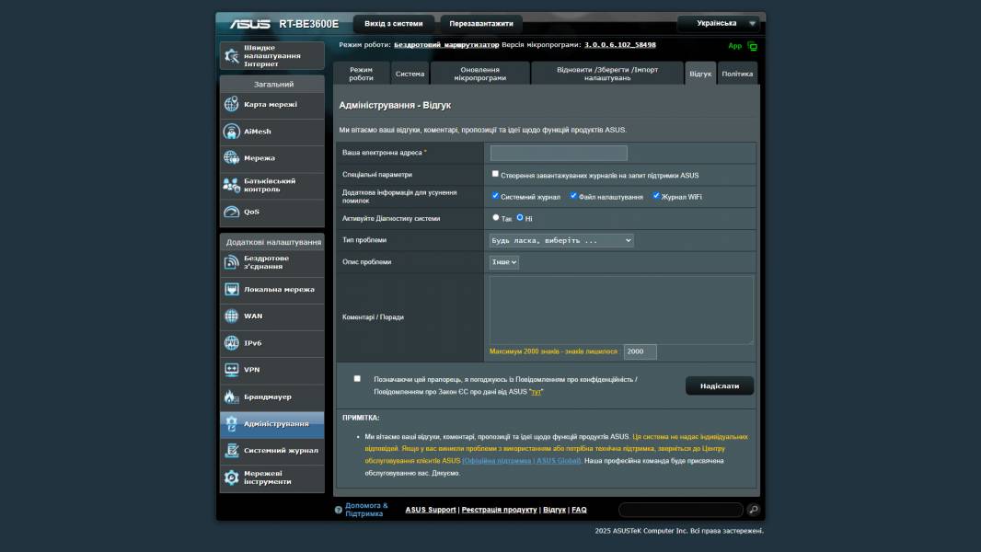This screenshot has height=552, width=981.
Task: Click the Локальна мережа icon
Action: pyautogui.click(x=232, y=290)
